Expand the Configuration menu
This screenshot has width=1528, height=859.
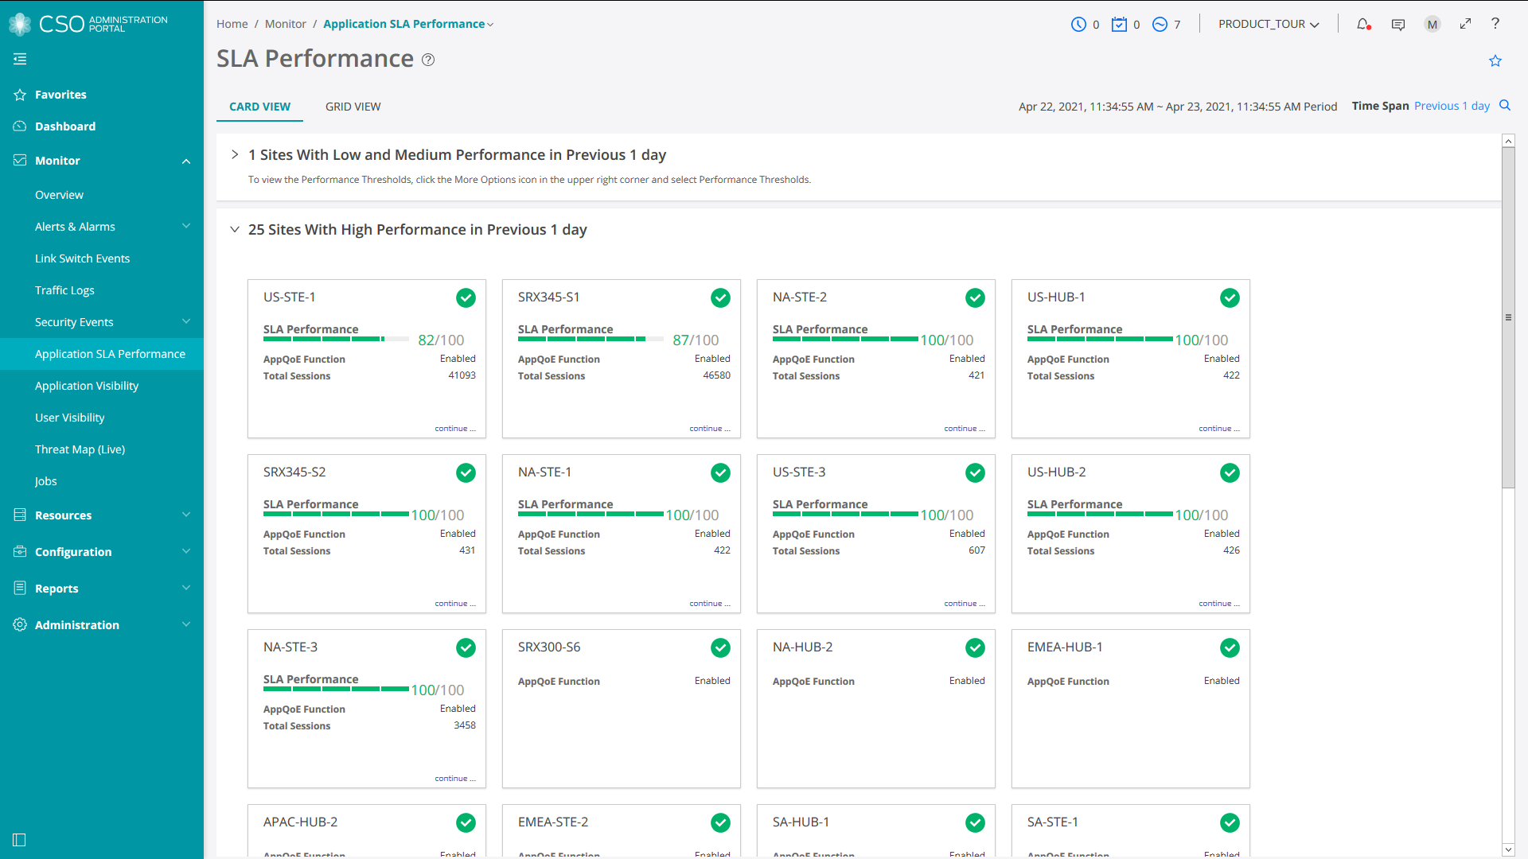[186, 551]
